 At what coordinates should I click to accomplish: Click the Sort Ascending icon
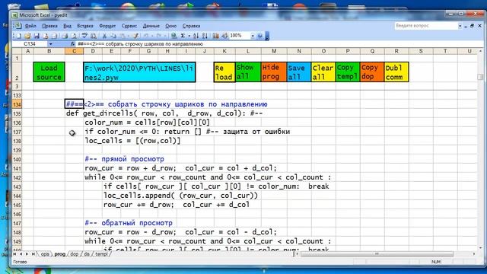coord(196,36)
